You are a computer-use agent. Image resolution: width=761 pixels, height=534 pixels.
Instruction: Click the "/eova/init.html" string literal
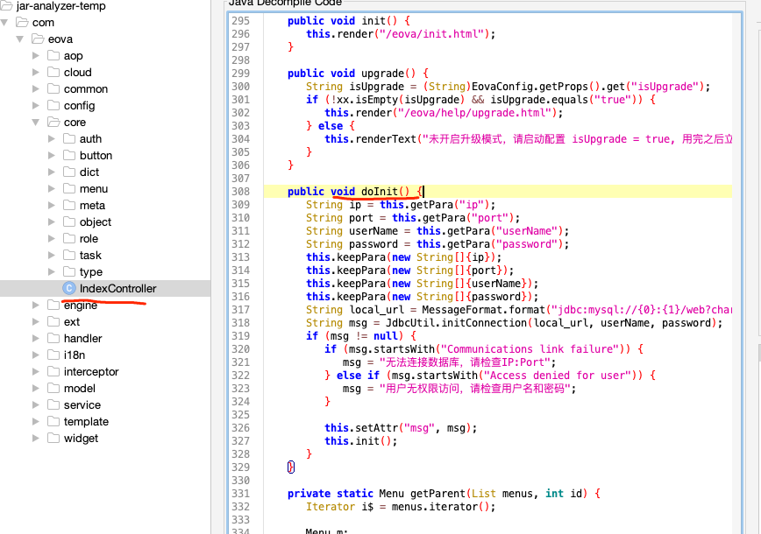[432, 34]
